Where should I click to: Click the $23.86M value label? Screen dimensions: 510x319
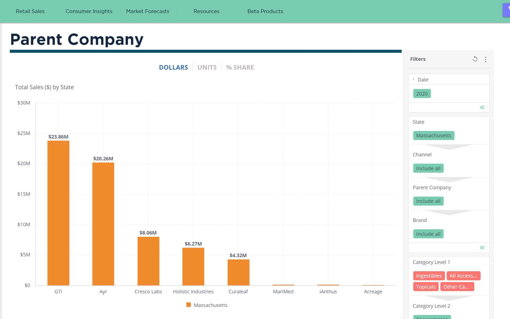[x=58, y=137]
